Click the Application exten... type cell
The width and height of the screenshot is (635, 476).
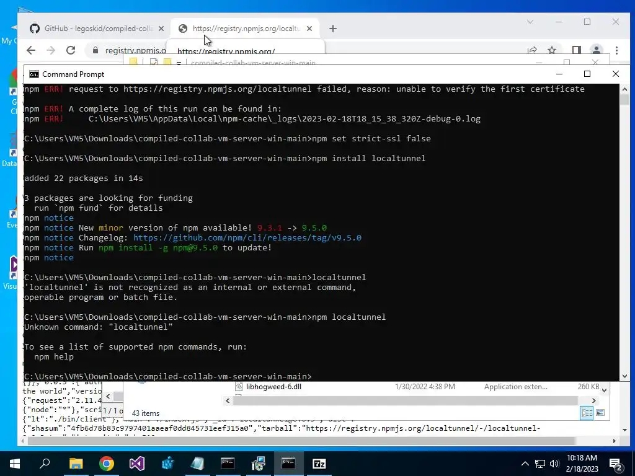point(515,387)
